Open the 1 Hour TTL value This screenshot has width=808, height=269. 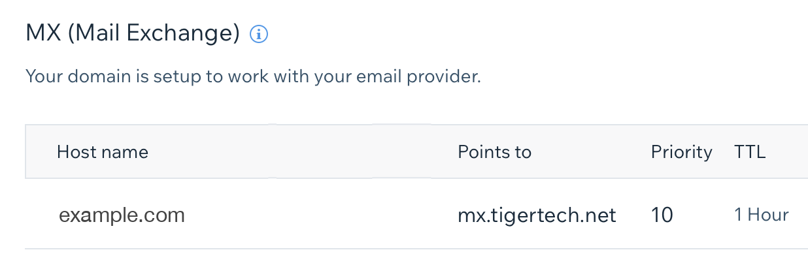762,215
